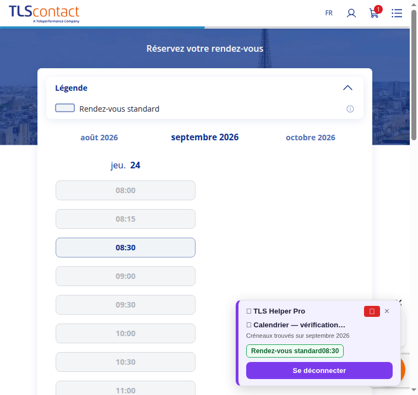Click the Rendez-vous standard legend swatch
Image resolution: width=418 pixels, height=395 pixels.
coord(65,108)
